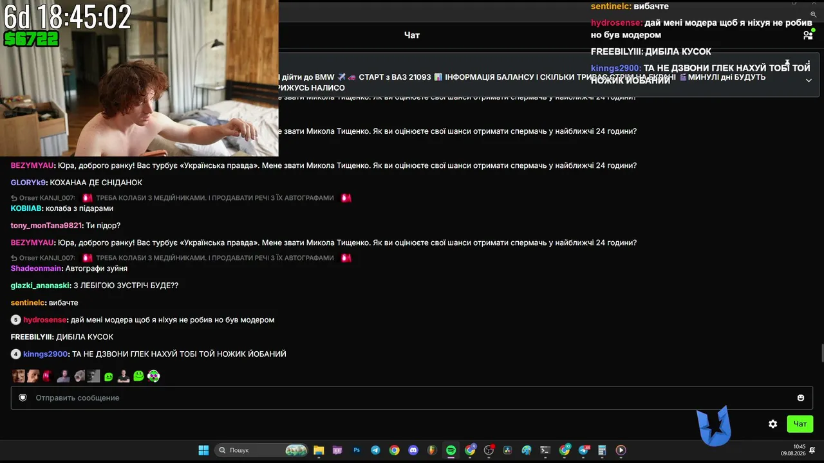Click username Shadeonmain in chat

tap(36, 268)
